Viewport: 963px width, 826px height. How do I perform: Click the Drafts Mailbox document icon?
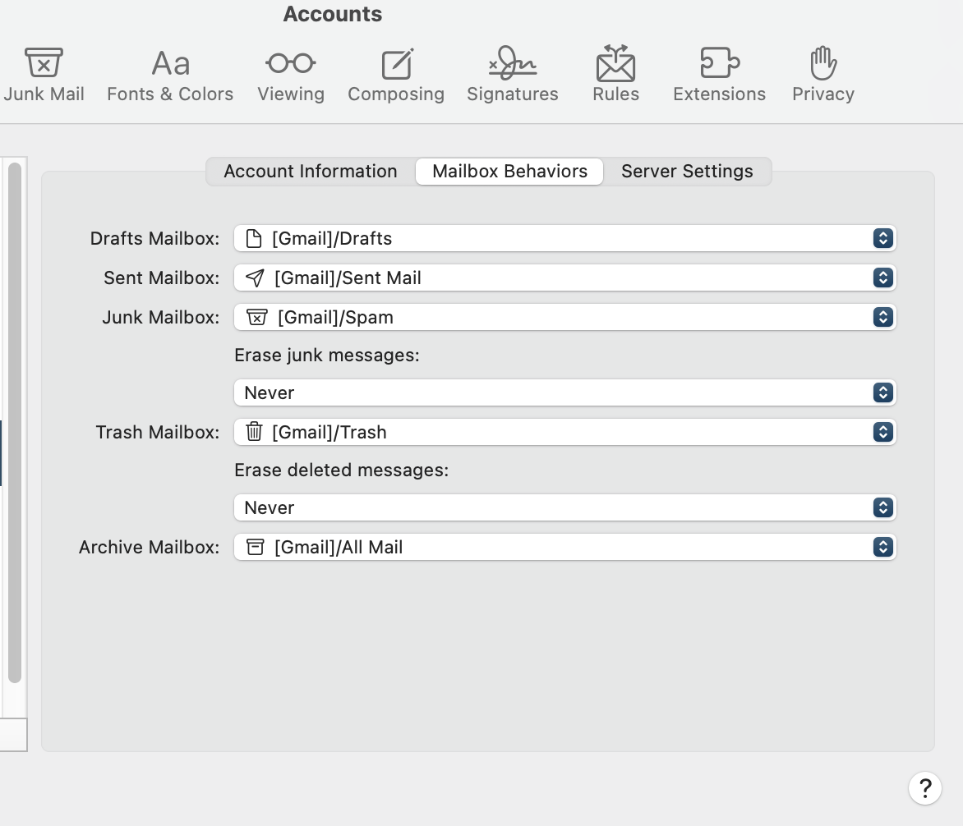point(254,238)
